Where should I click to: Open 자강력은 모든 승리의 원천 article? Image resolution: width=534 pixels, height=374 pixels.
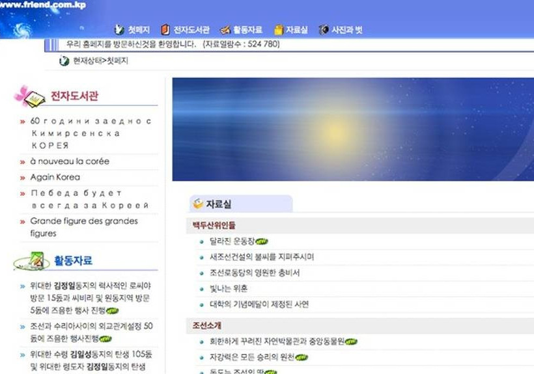tap(251, 357)
